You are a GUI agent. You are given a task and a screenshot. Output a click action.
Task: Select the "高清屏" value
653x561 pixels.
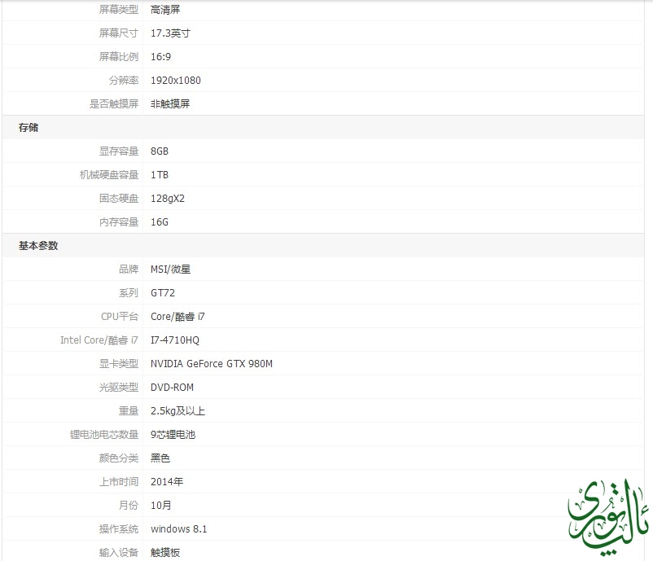165,10
